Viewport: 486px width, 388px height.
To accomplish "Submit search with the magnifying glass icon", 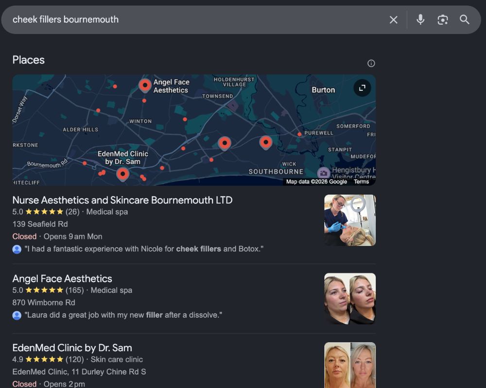I will click(x=464, y=19).
